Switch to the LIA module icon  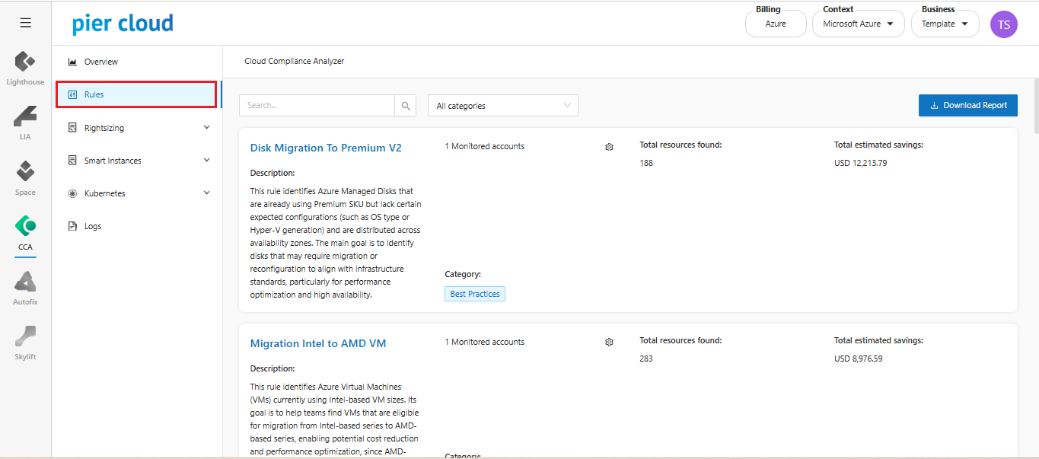[x=25, y=117]
